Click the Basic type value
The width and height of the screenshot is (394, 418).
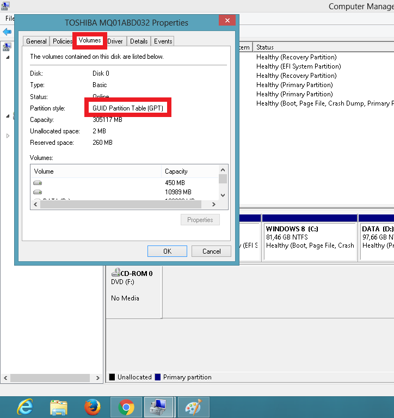click(x=100, y=85)
